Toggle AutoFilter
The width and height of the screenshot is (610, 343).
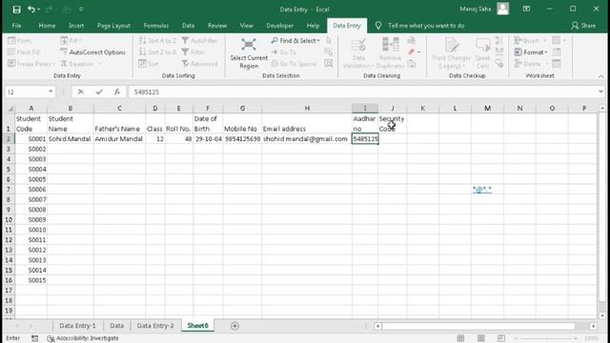point(199,40)
